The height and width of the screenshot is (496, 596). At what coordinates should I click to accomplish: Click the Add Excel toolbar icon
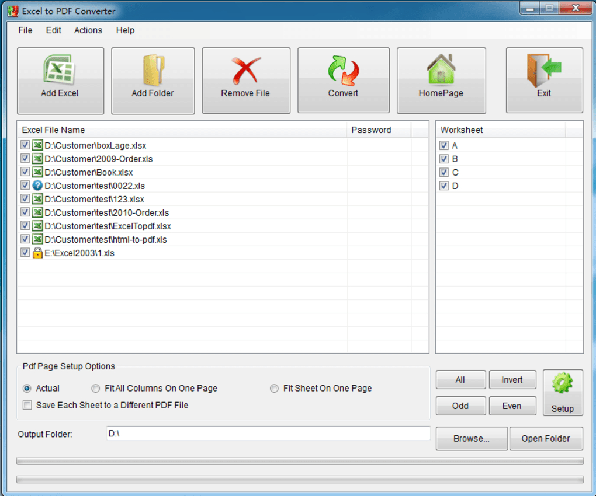point(60,69)
